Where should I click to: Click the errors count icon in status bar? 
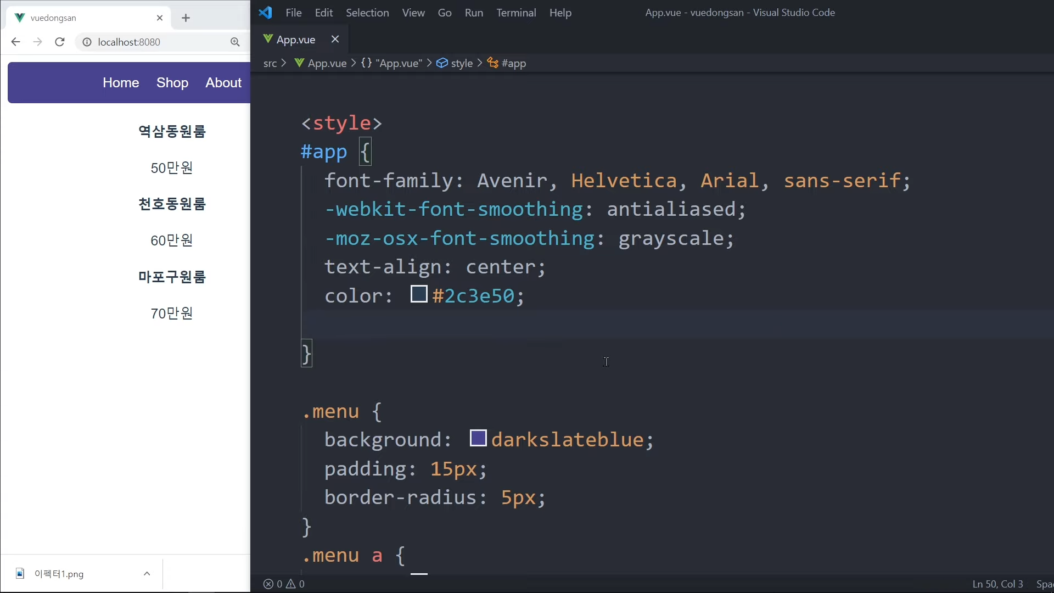point(268,584)
